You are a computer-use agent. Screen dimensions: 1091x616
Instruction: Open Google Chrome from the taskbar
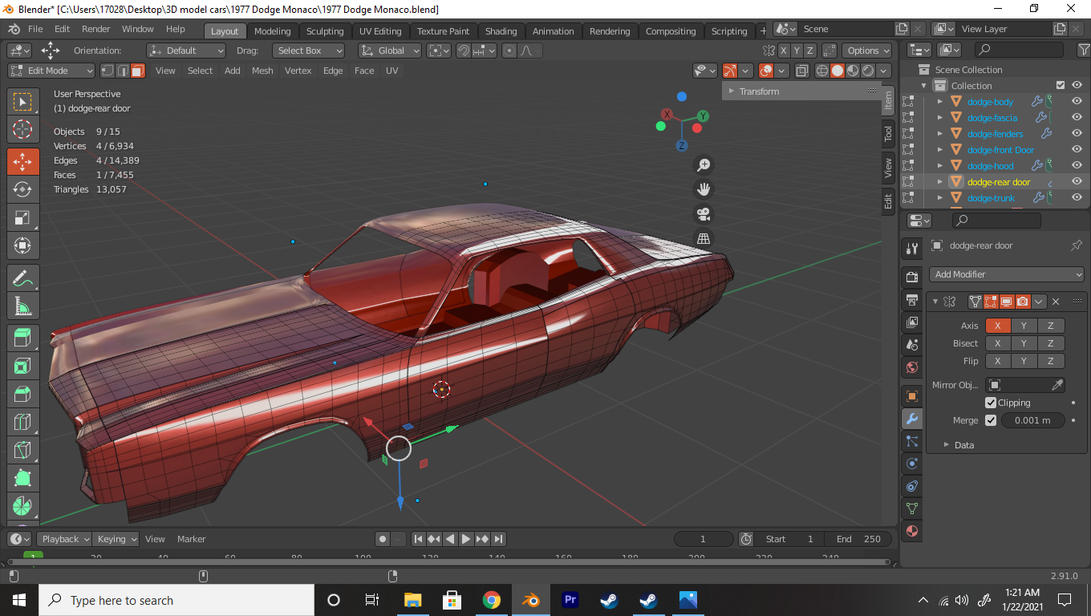click(x=492, y=600)
